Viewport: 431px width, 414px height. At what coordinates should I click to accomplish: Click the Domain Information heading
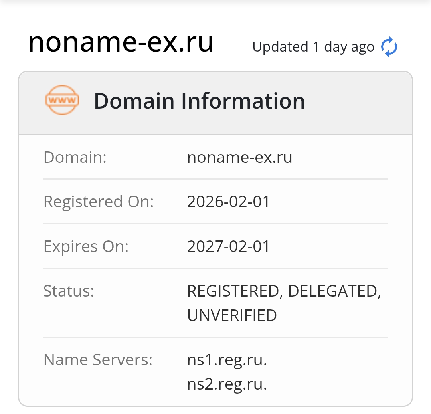(x=199, y=101)
